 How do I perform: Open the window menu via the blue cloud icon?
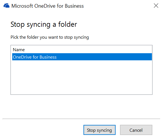7,6
